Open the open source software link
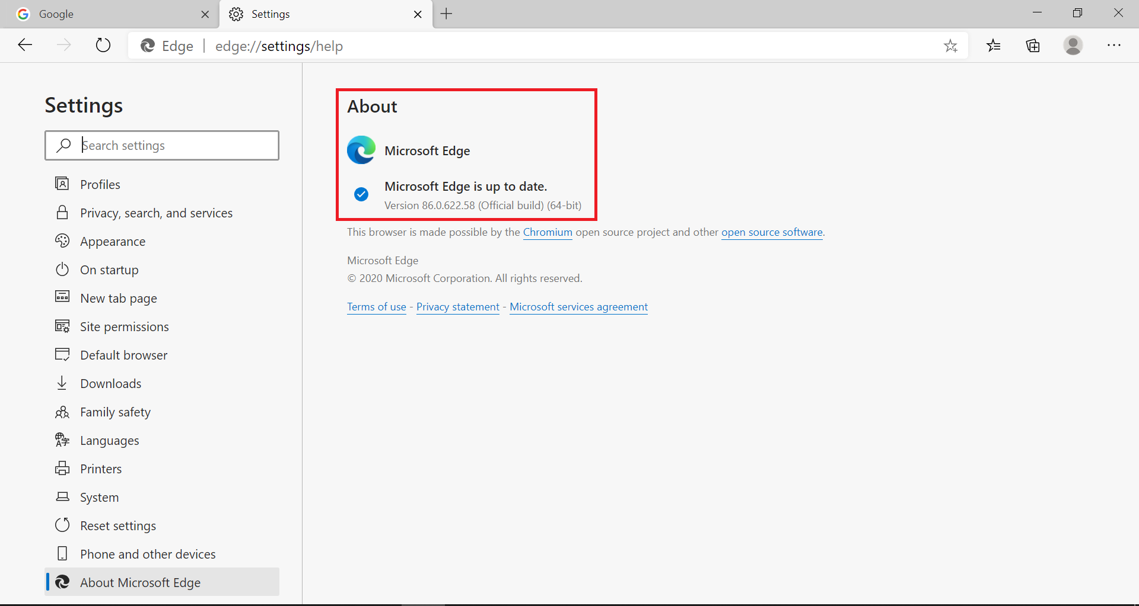1139x606 pixels. coord(772,232)
